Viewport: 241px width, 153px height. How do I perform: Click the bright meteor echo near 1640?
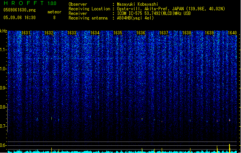pos(230,120)
